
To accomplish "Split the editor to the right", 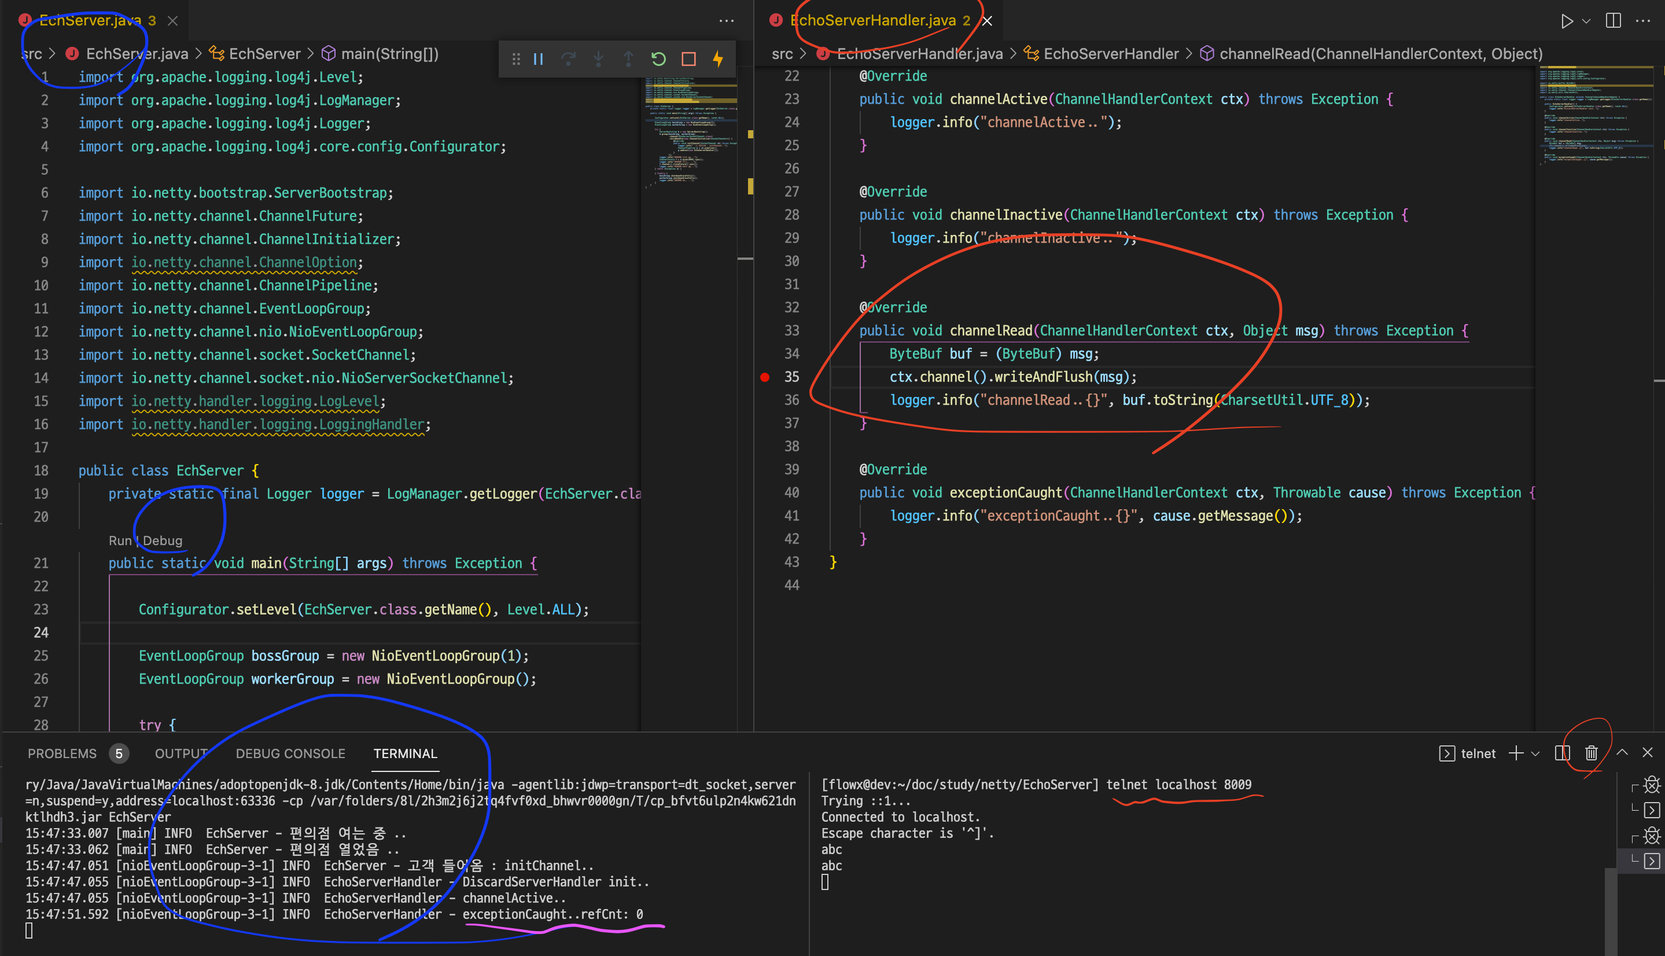I will (1613, 21).
